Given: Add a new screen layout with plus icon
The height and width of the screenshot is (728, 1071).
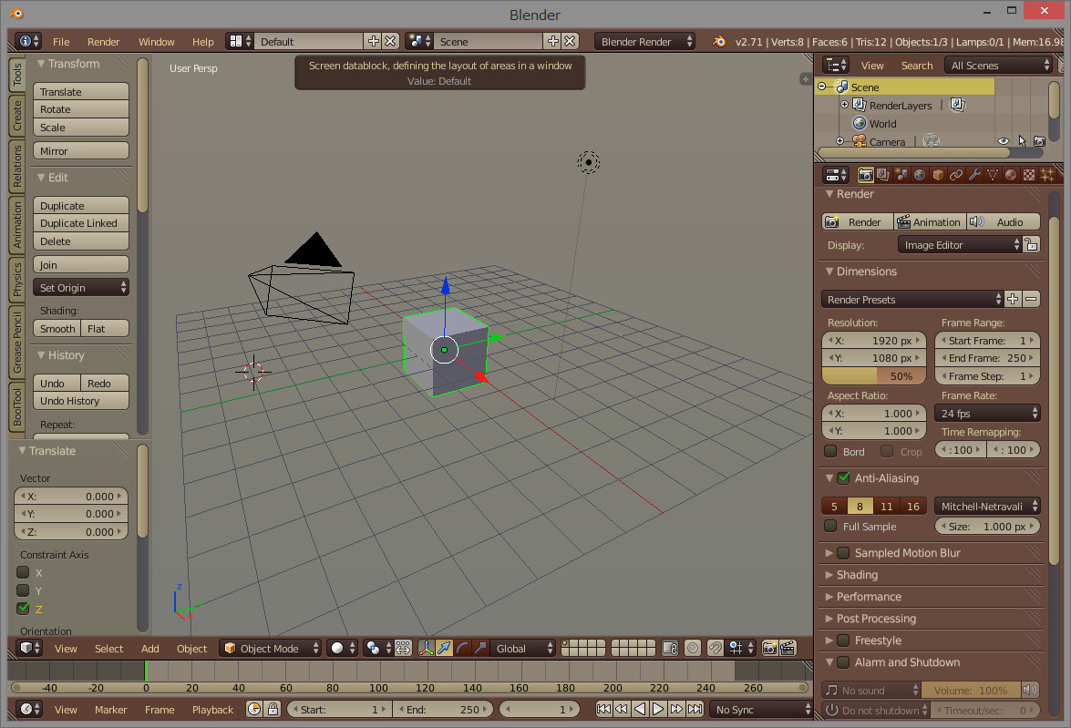Looking at the screenshot, I should point(373,41).
